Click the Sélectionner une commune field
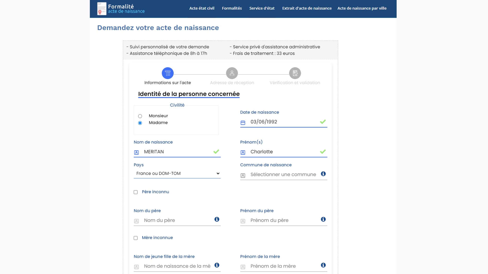 click(x=284, y=174)
